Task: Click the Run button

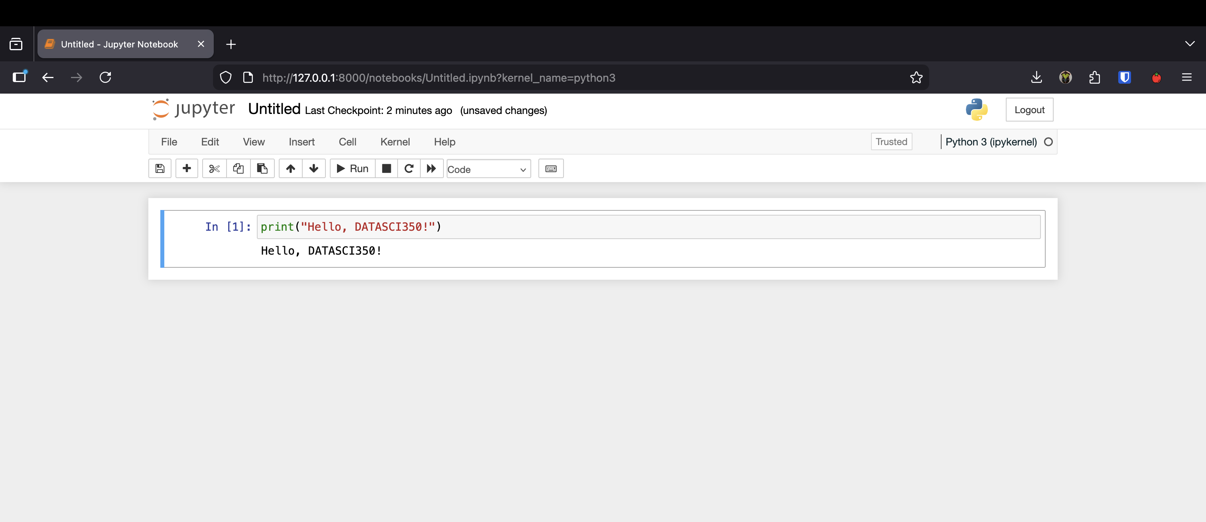Action: pyautogui.click(x=353, y=169)
